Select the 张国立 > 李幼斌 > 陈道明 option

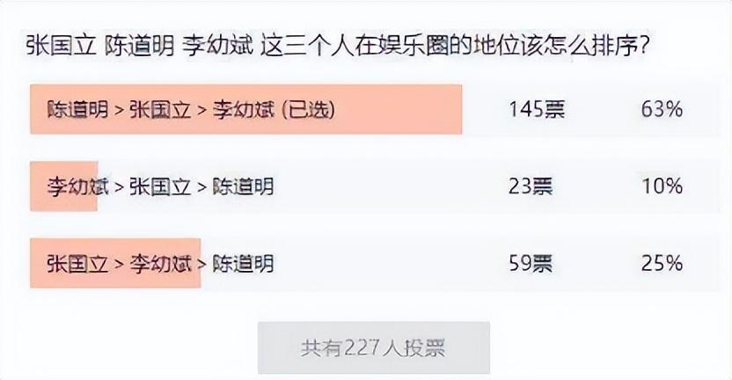[375, 263]
